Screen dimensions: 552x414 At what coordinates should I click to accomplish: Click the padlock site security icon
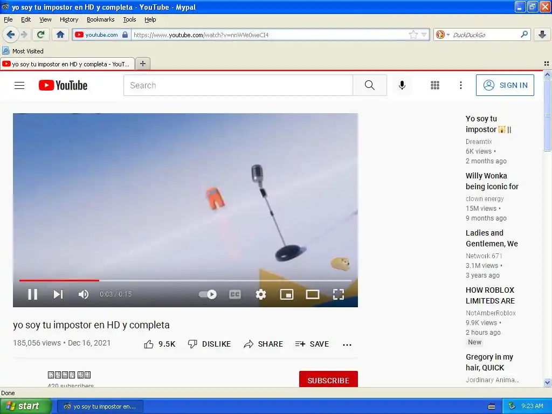point(125,34)
